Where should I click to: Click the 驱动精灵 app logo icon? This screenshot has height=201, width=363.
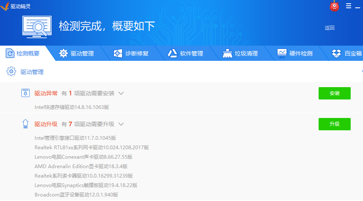click(x=5, y=6)
